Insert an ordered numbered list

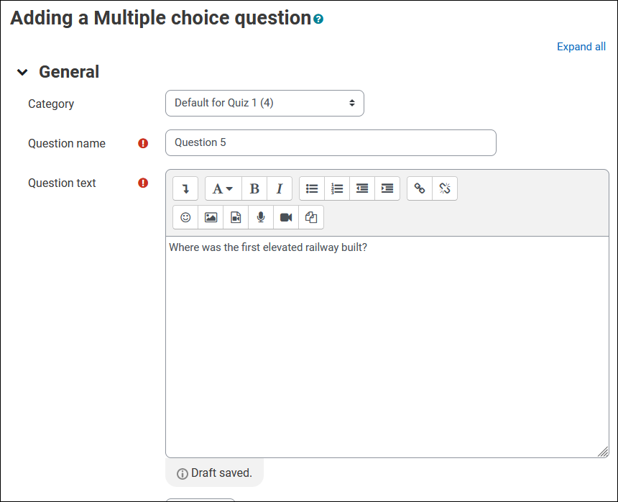(337, 188)
